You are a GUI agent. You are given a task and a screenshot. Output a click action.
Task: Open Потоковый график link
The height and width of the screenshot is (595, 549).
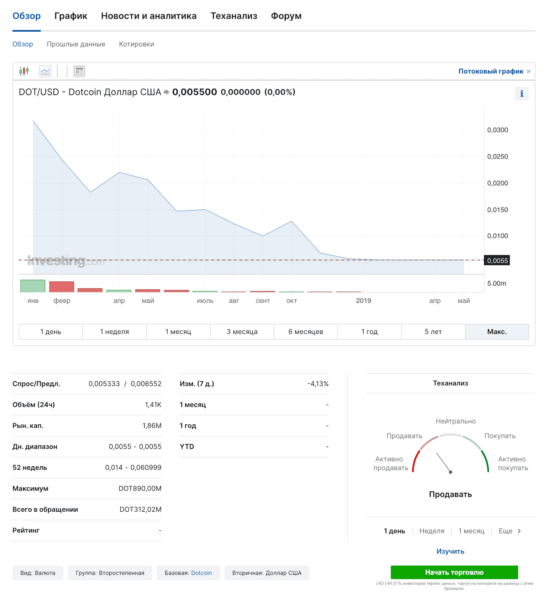[x=491, y=71]
